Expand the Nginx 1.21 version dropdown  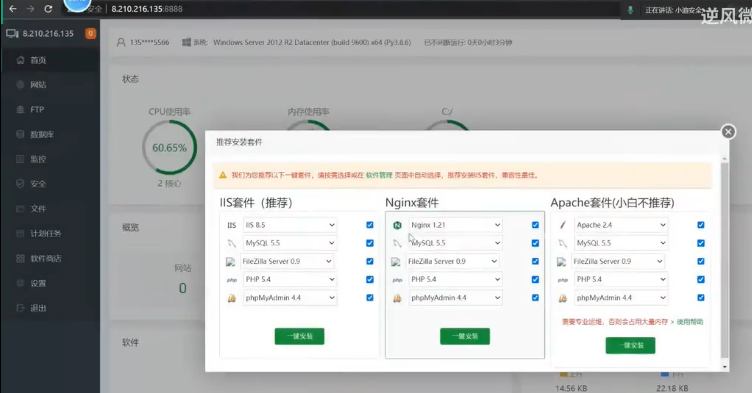coord(455,225)
